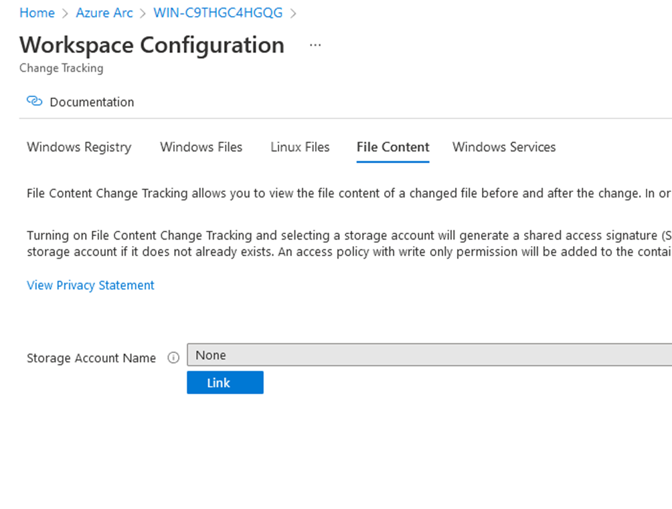Click the Storage Account Name info icon
The height and width of the screenshot is (509, 672).
coord(173,358)
